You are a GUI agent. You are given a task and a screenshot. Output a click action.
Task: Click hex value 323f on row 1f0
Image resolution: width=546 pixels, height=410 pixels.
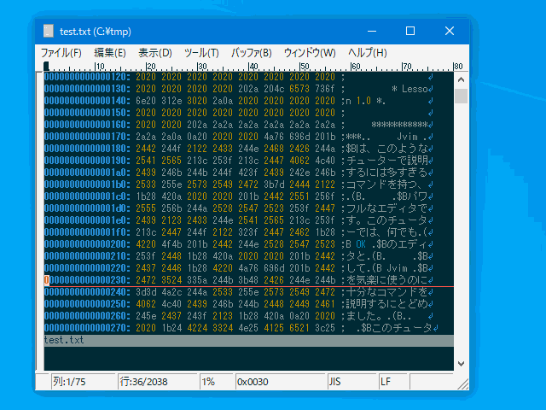[x=248, y=232]
